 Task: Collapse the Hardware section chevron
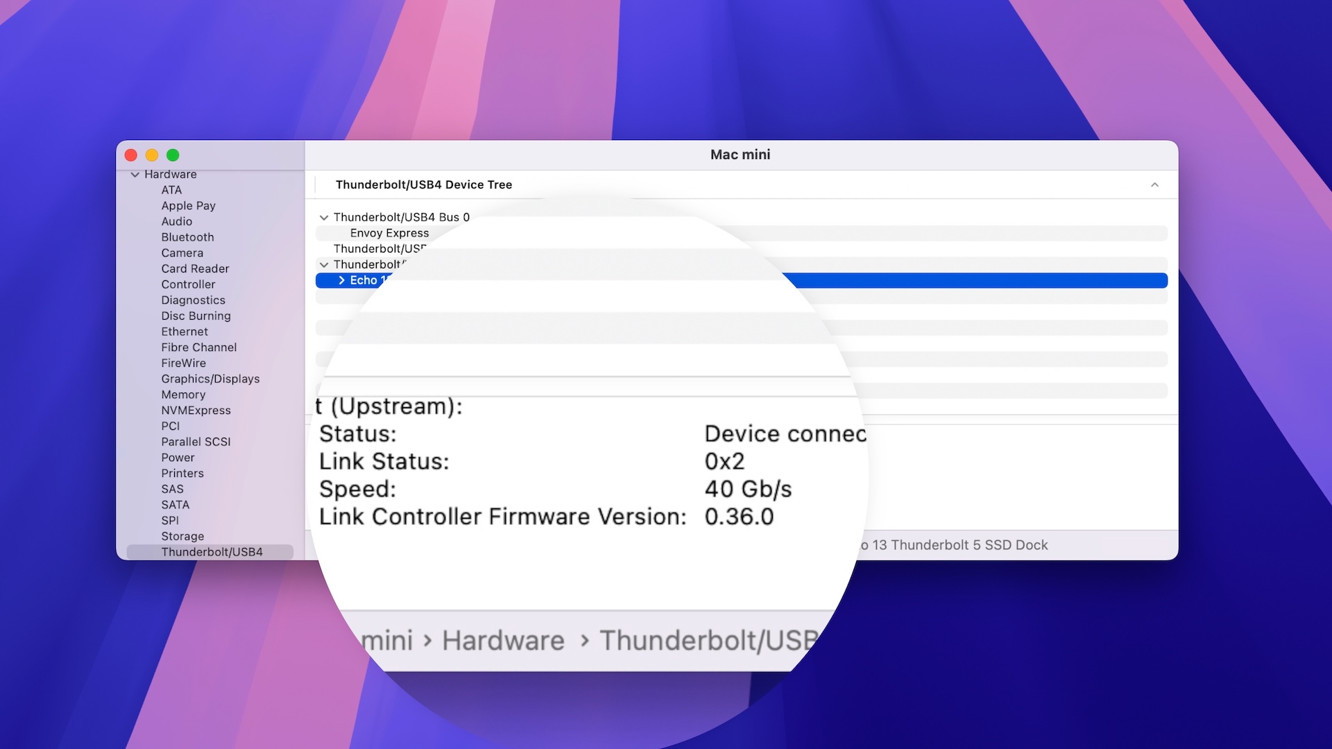tap(135, 175)
